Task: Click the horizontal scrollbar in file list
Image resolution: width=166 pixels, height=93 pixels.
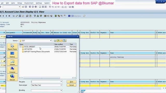Action: tap(41, 78)
